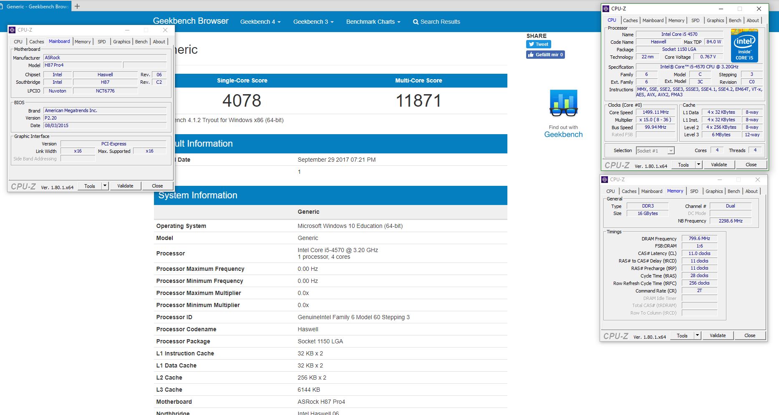Click the Level 3 cache value 6 MBytes
Image resolution: width=779 pixels, height=415 pixels.
coord(721,135)
